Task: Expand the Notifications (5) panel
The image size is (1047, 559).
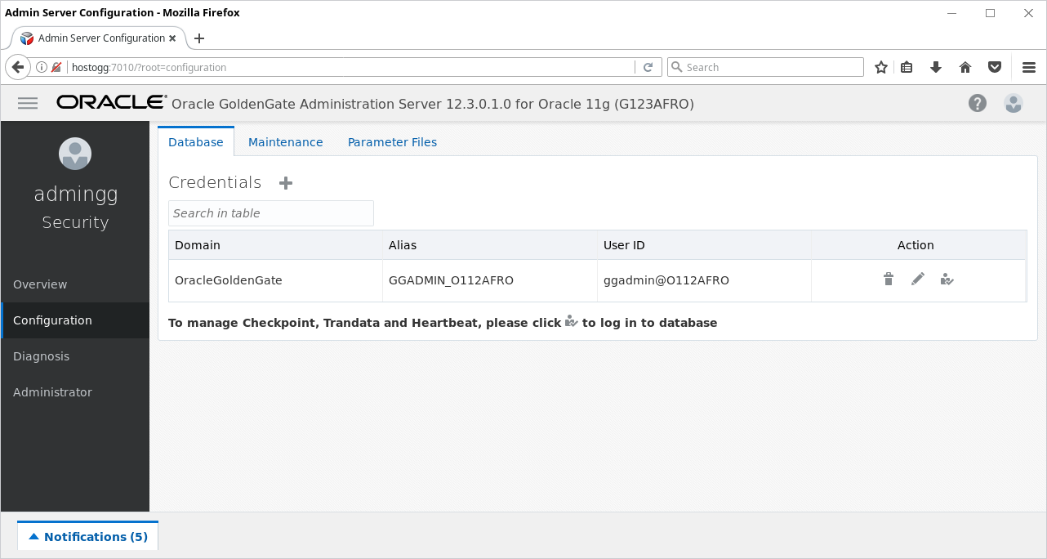Action: click(x=88, y=536)
